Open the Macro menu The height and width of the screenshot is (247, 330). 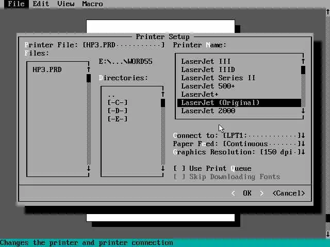pyautogui.click(x=93, y=4)
